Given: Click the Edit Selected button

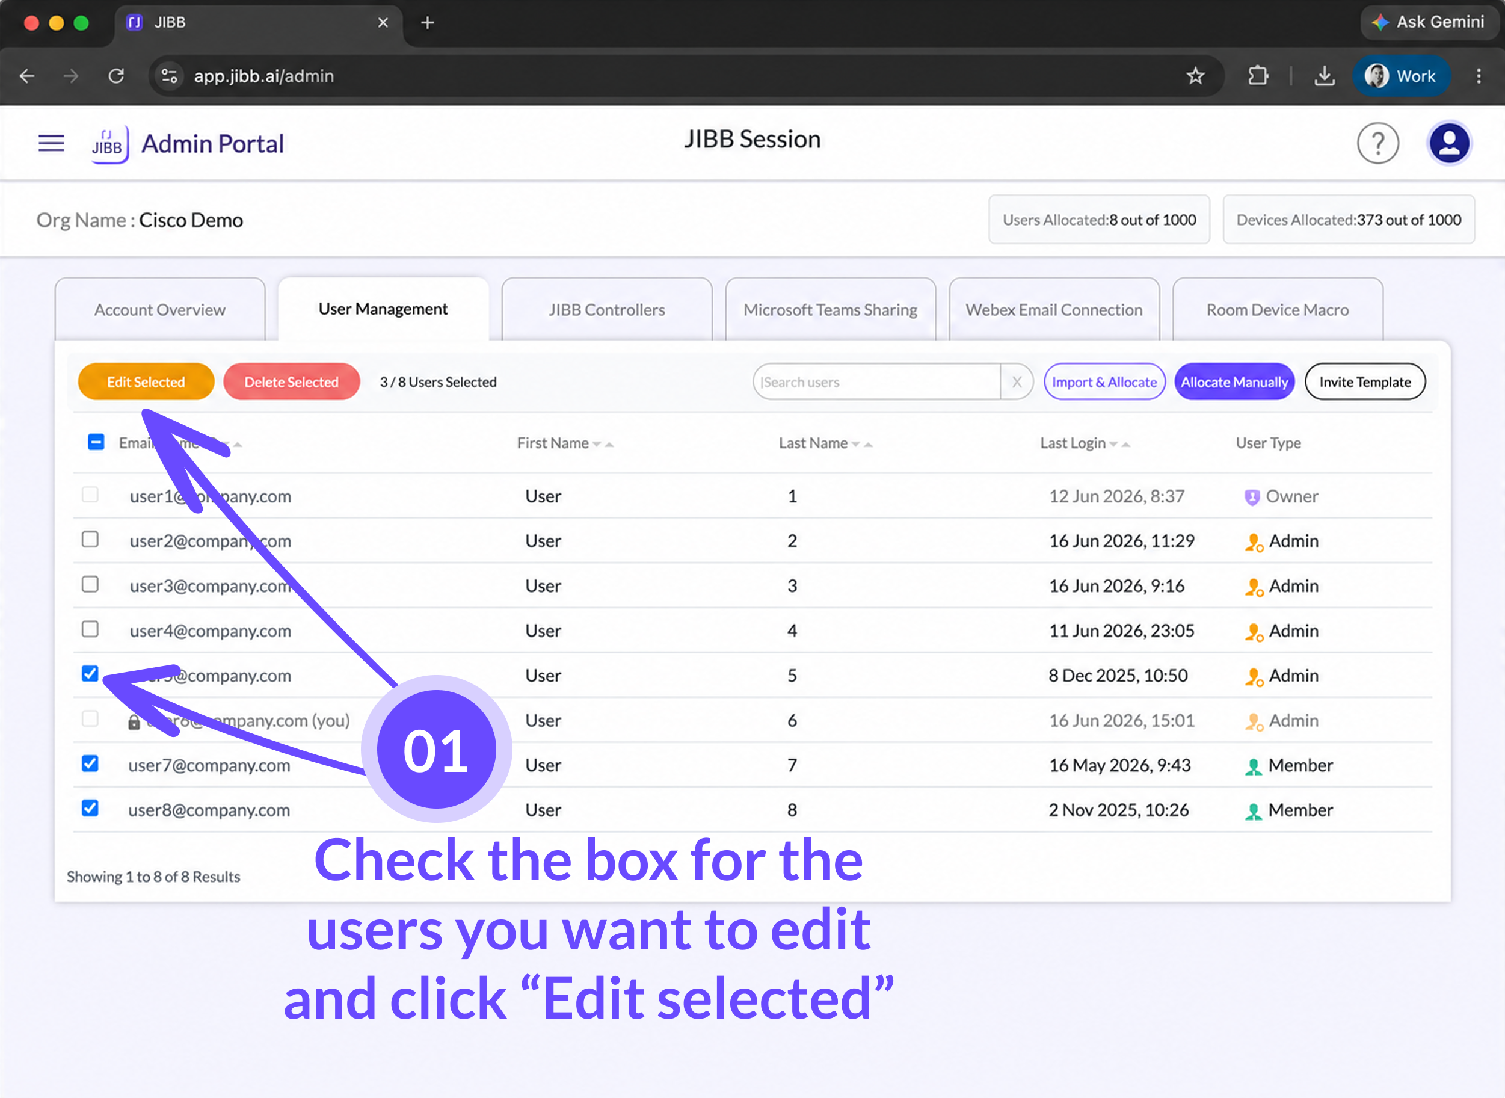Looking at the screenshot, I should point(146,382).
